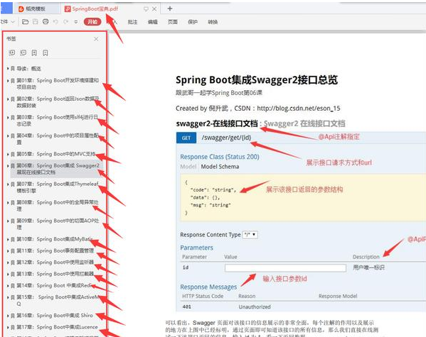The width and height of the screenshot is (426, 337).
Task: Click bookmark icon beside 第11章 entry
Action: (x=13, y=250)
